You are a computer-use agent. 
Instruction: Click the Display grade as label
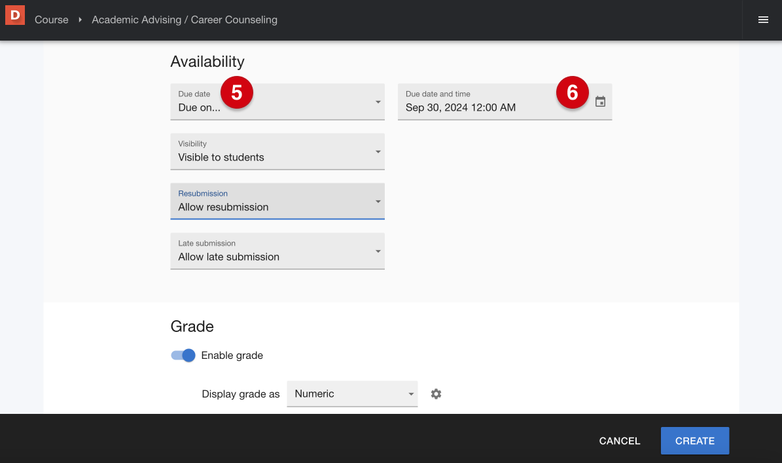point(241,394)
